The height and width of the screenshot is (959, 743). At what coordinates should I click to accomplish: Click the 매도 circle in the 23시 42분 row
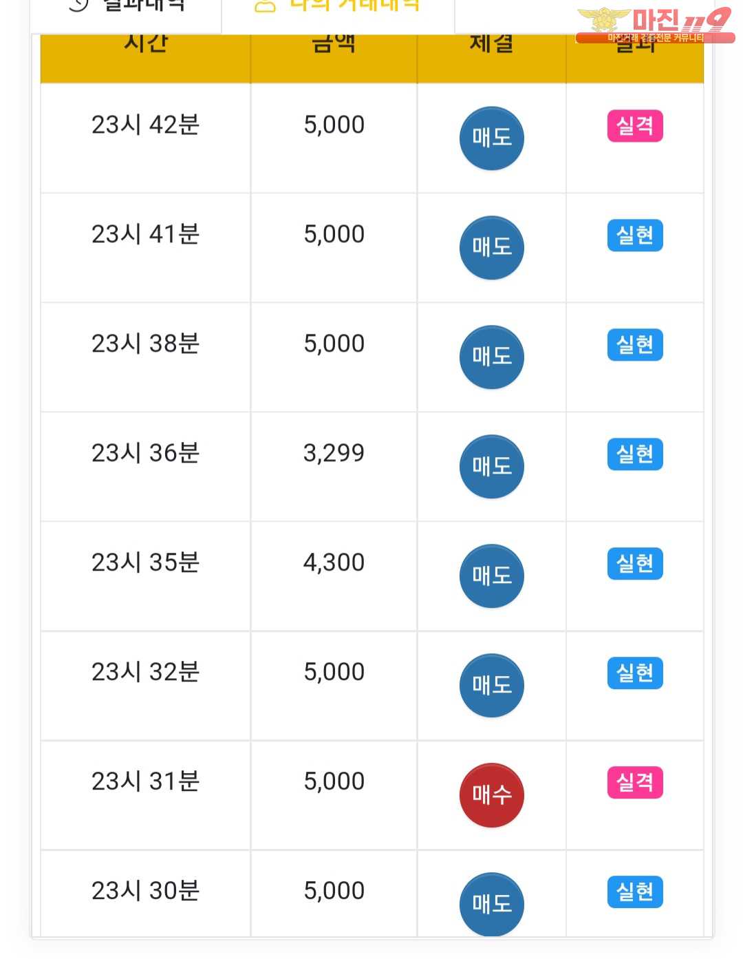(491, 138)
